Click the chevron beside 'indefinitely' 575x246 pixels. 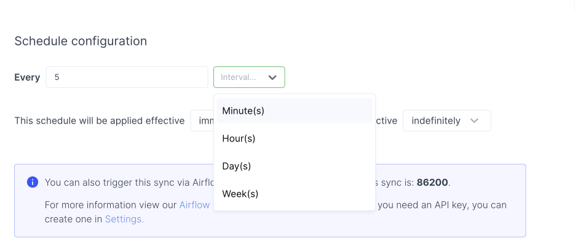pyautogui.click(x=474, y=121)
